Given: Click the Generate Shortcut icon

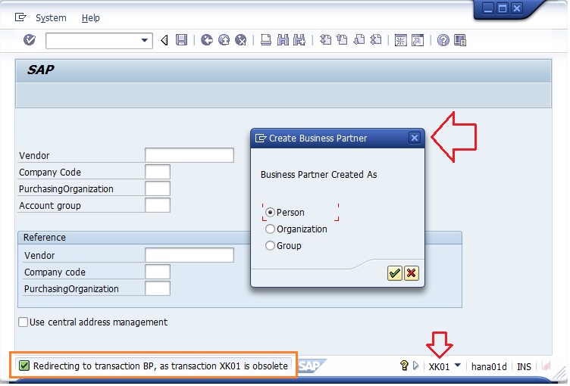Looking at the screenshot, I should click(x=418, y=40).
